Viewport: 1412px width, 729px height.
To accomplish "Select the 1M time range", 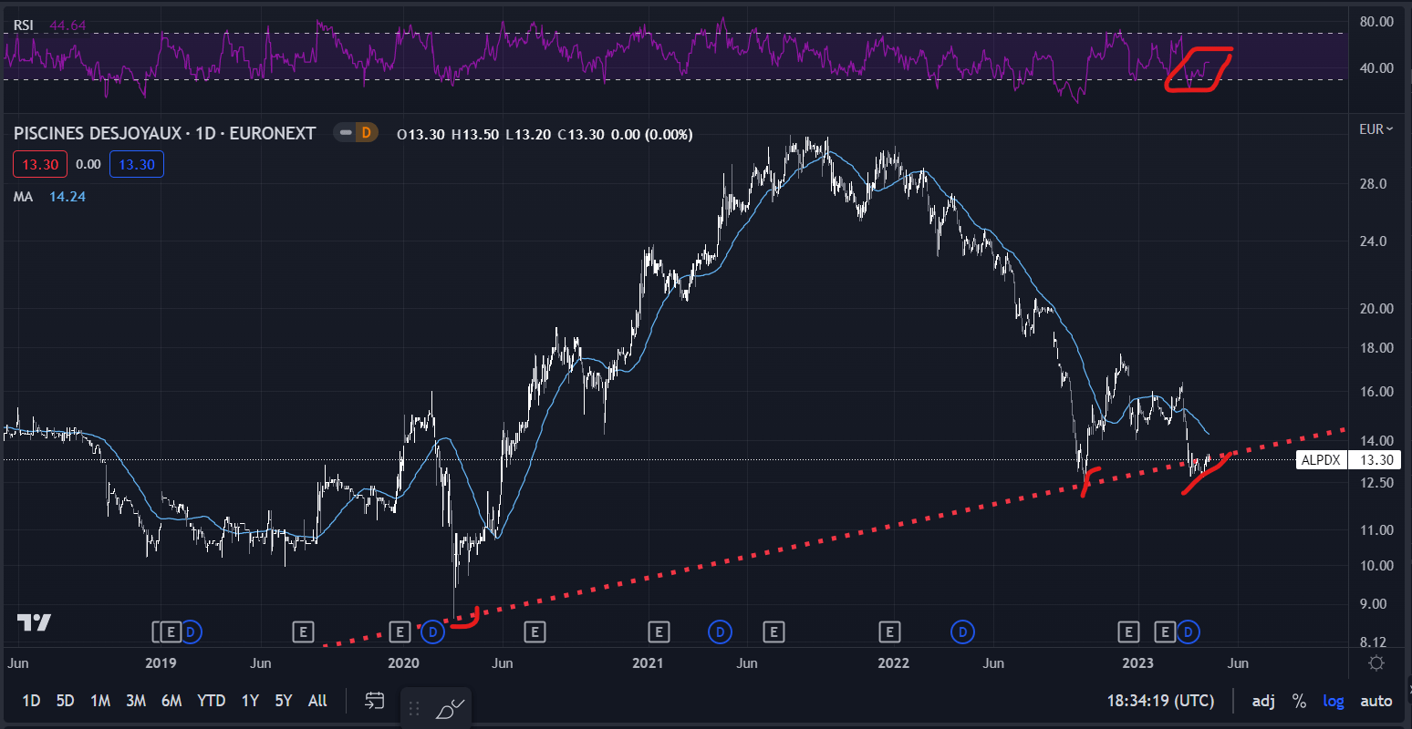I will click(x=100, y=701).
